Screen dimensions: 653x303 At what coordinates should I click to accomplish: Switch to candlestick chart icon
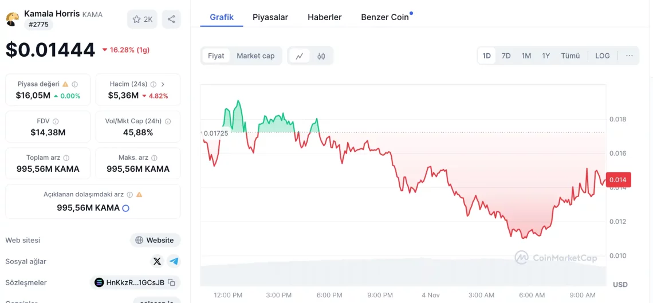click(x=321, y=56)
